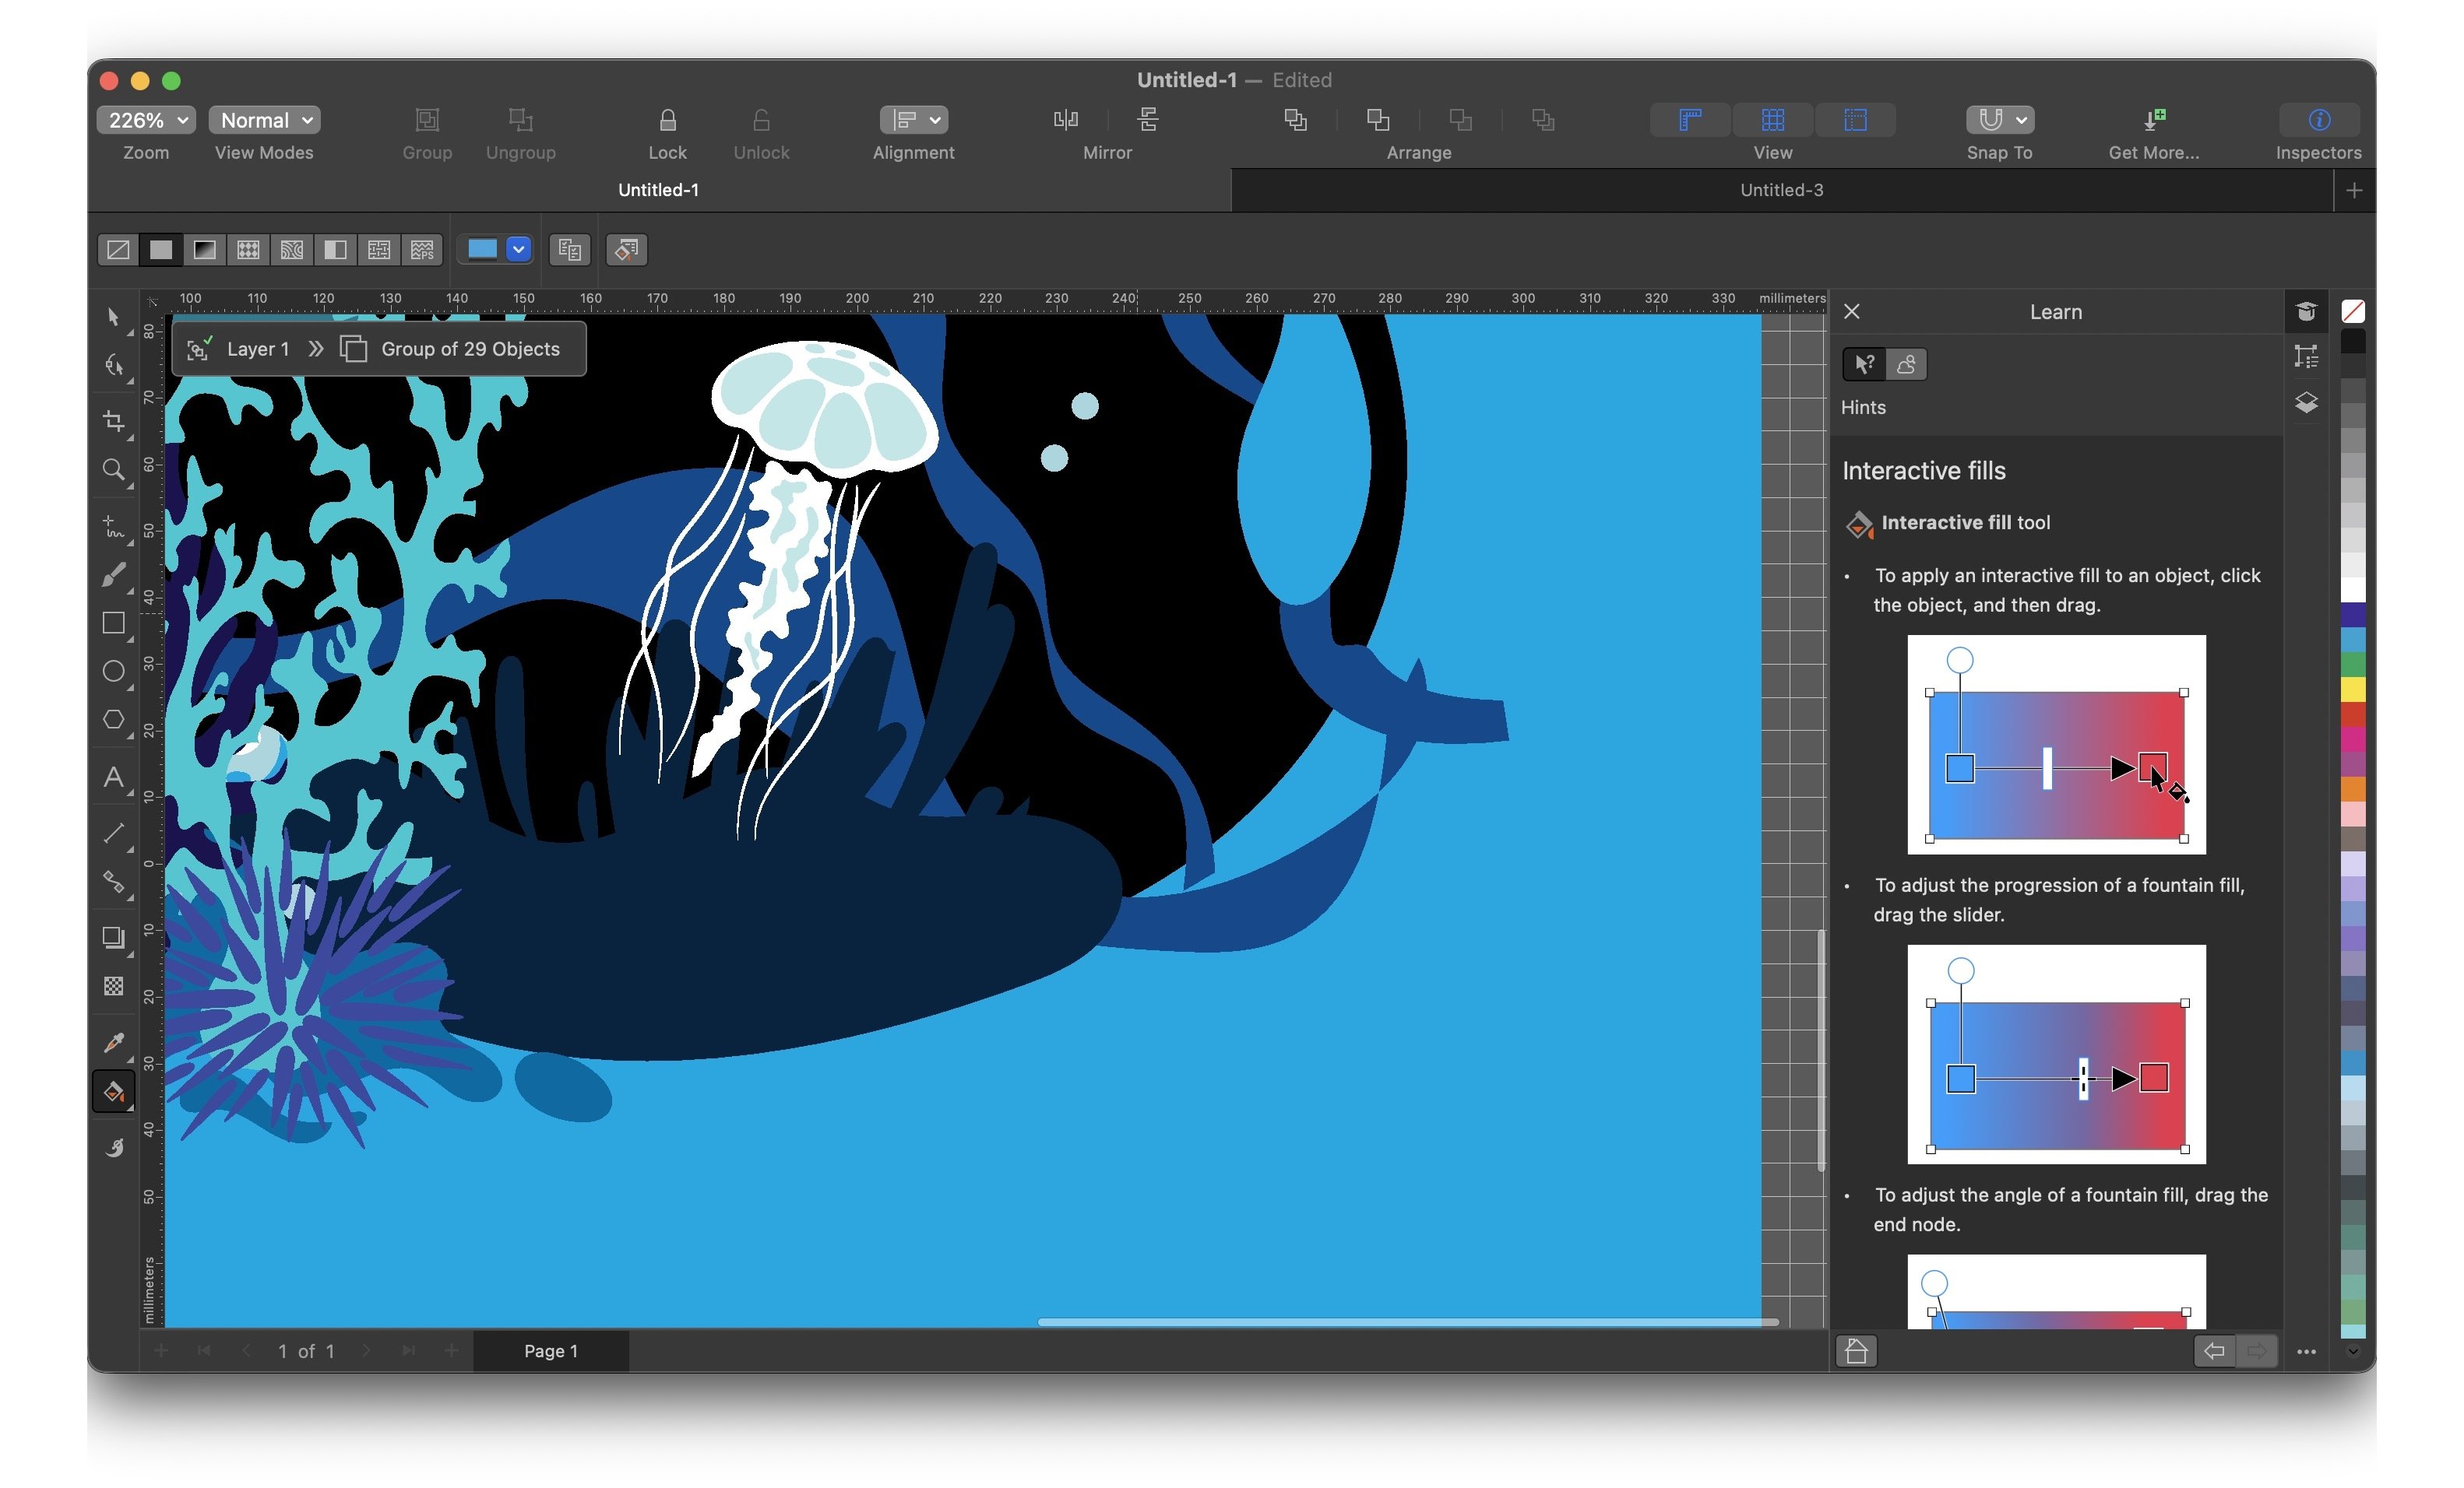This screenshot has height=1488, width=2464.
Task: Activate the Zoom tool in toolbox
Action: [114, 470]
